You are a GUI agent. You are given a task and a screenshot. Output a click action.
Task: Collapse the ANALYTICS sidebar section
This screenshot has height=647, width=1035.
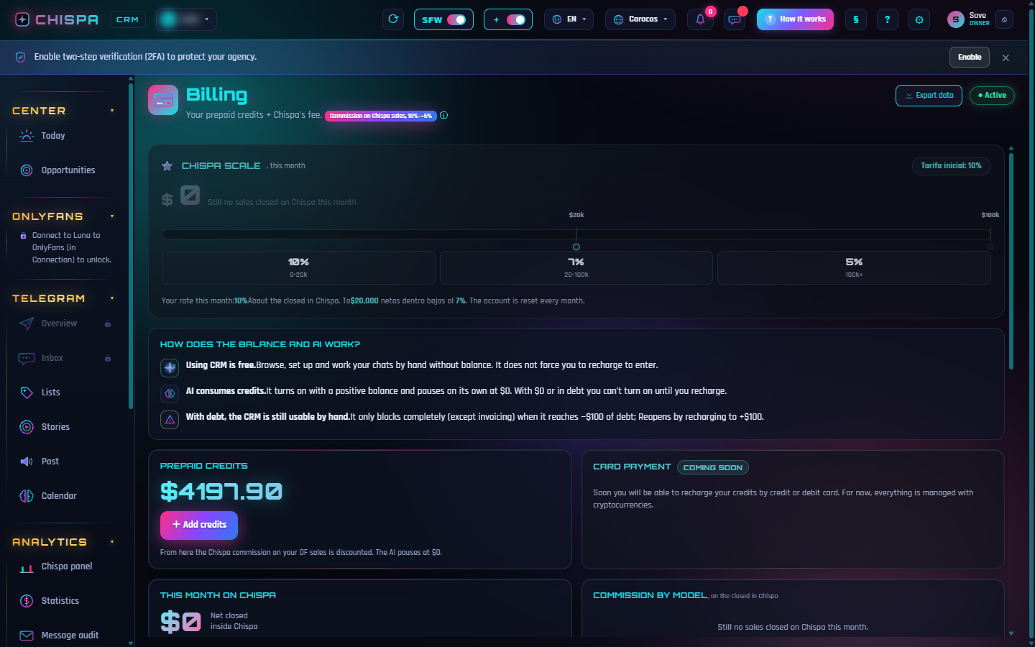(x=112, y=542)
